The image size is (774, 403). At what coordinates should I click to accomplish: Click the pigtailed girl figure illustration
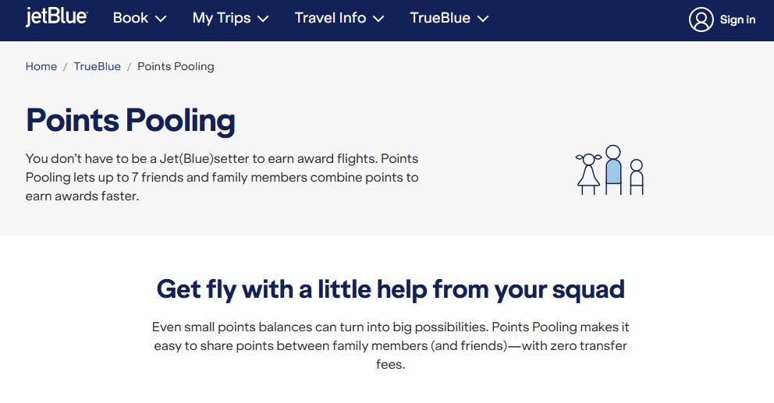[588, 174]
